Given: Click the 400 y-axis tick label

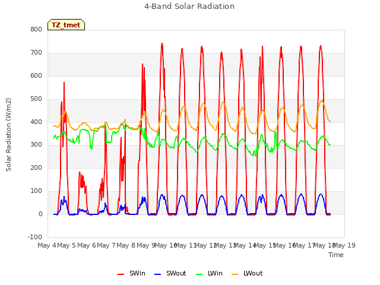Looking at the screenshot, I should click(36, 122).
